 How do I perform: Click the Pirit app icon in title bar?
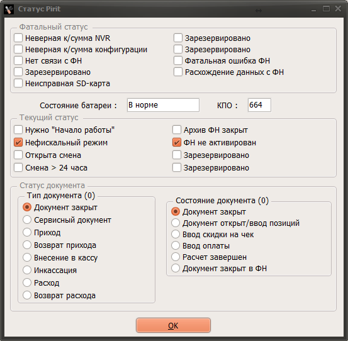9,9
